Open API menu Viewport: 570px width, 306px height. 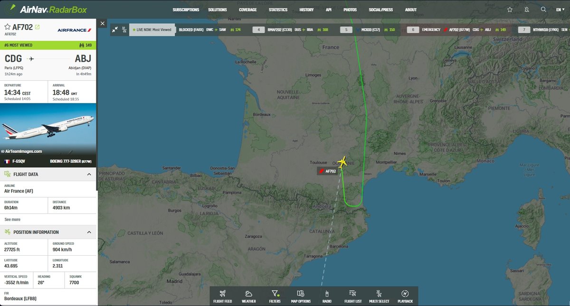point(329,9)
